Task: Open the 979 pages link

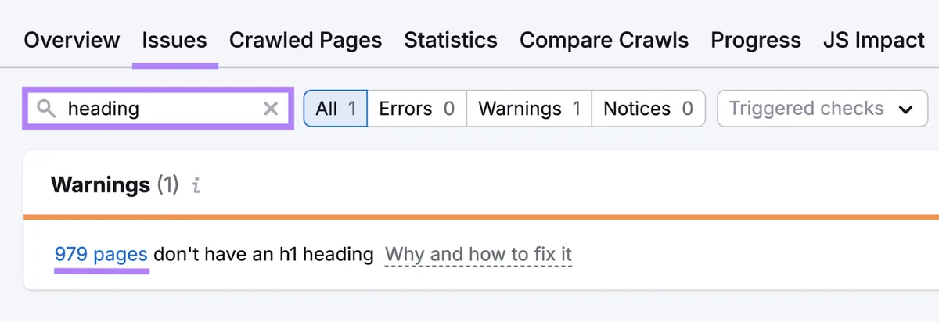Action: 101,254
